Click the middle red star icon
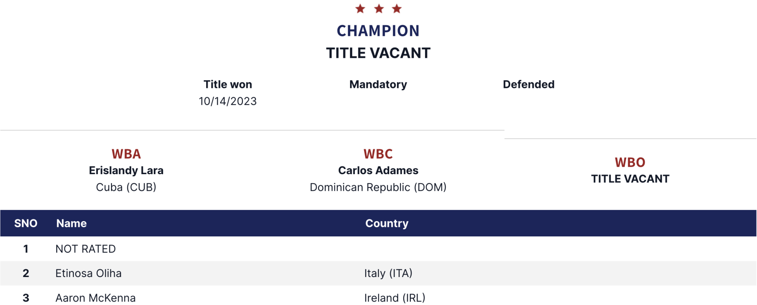Screen dimensions: 757x305 [x=379, y=9]
